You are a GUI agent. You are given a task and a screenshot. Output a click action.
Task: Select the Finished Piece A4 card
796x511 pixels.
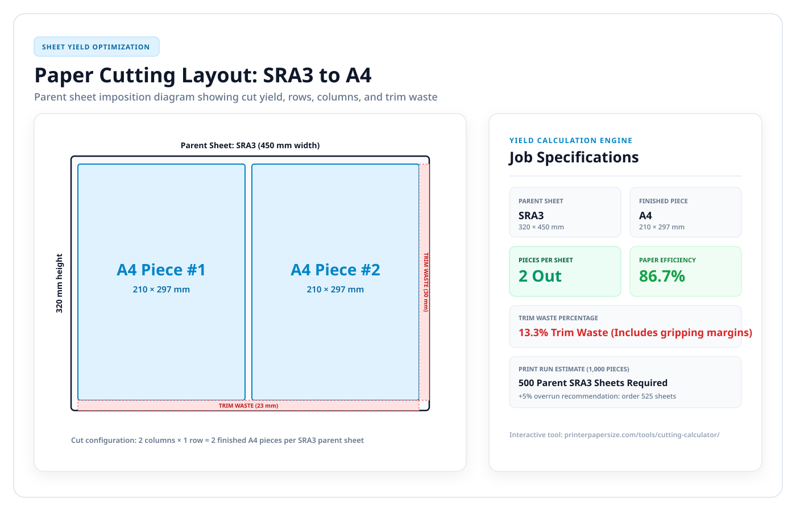(686, 212)
